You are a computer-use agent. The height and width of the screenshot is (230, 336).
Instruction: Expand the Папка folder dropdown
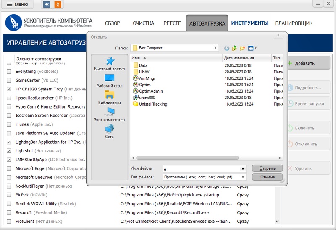pos(215,48)
